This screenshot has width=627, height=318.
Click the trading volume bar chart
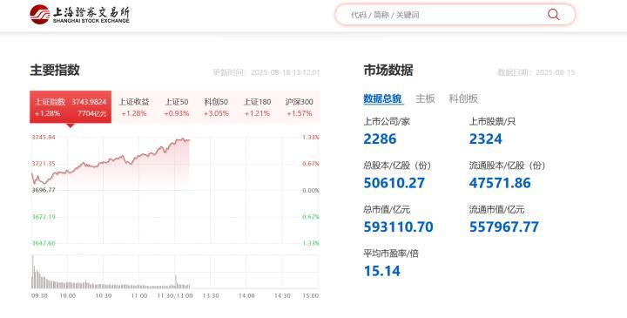tap(175, 272)
